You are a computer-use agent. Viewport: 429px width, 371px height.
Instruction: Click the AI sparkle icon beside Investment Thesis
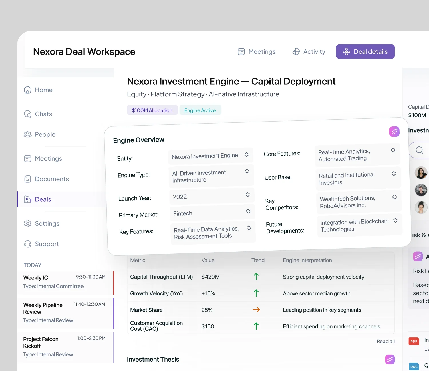[x=390, y=360]
